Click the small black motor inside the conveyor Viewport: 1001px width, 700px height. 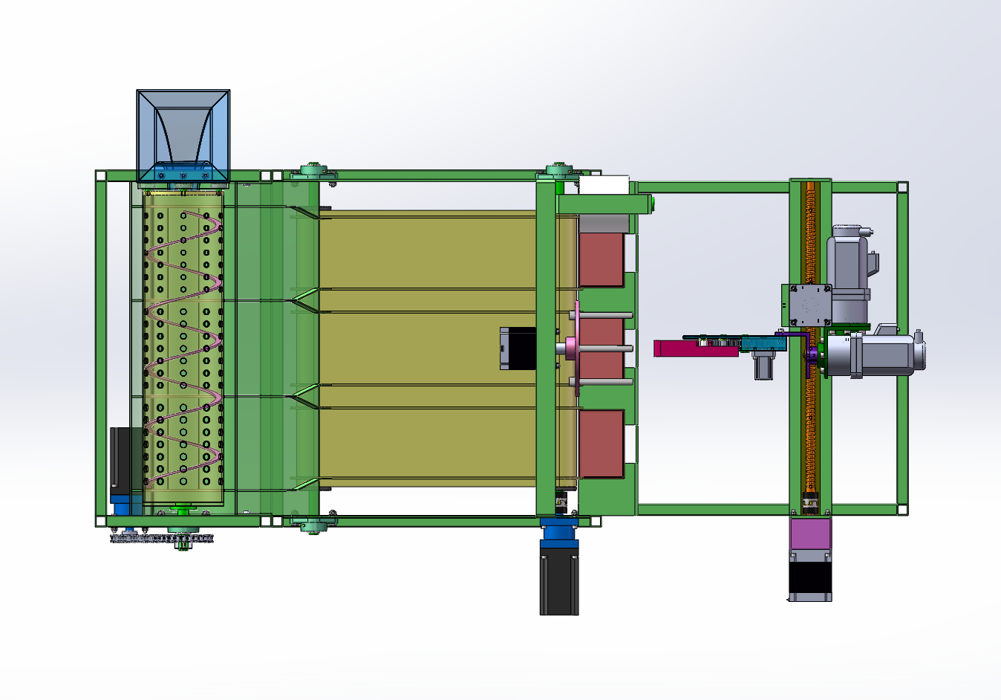pyautogui.click(x=518, y=348)
